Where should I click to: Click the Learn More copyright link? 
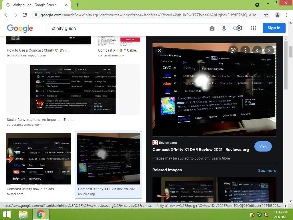221,158
